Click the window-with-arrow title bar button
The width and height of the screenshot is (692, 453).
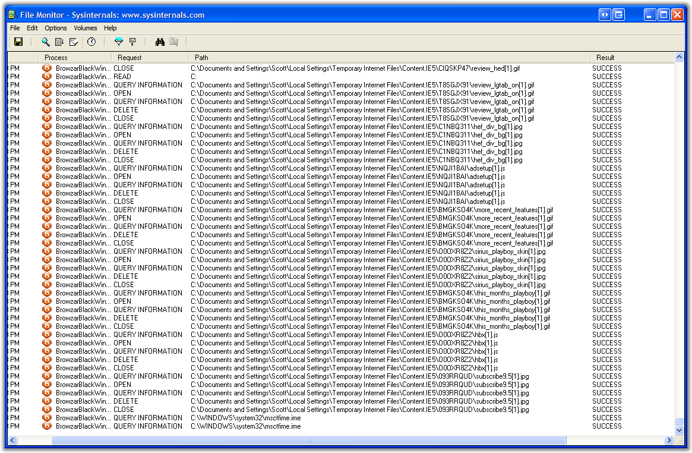tap(619, 15)
